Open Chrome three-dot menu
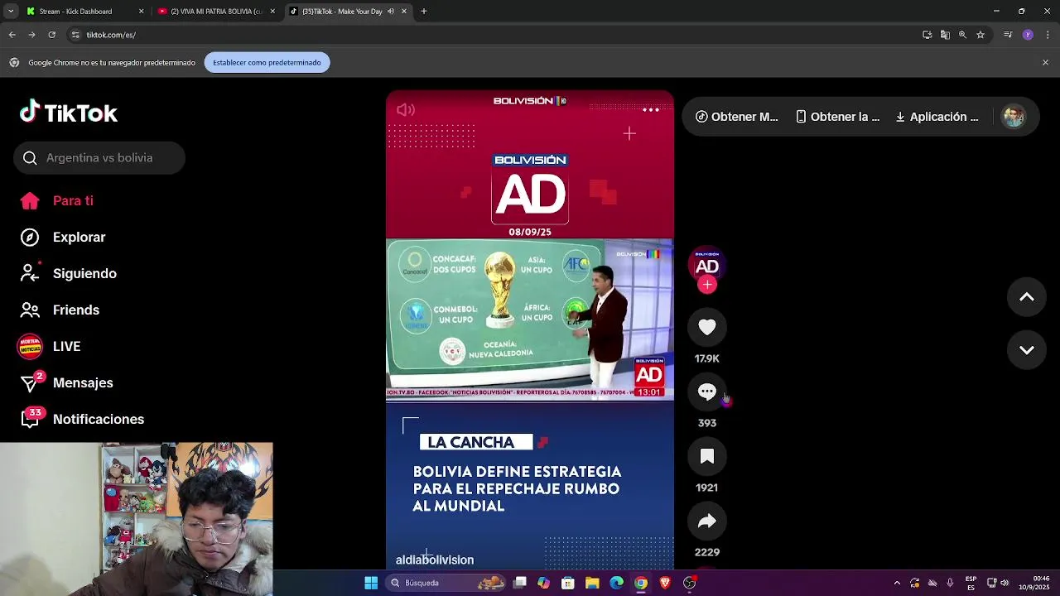The width and height of the screenshot is (1060, 596). click(1048, 35)
